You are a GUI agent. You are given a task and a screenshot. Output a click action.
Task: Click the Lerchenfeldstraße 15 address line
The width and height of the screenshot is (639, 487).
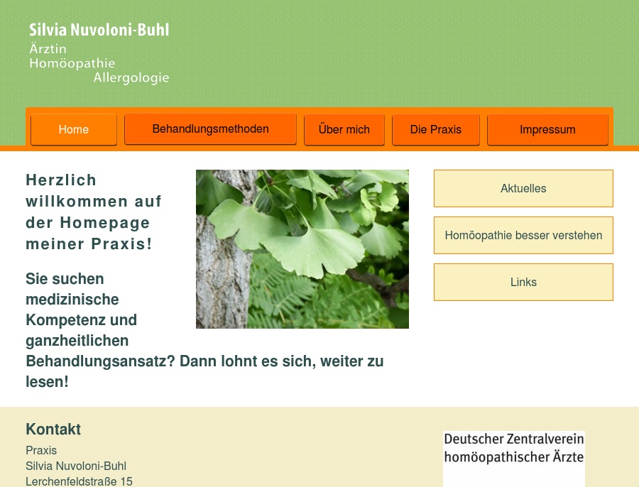[79, 481]
